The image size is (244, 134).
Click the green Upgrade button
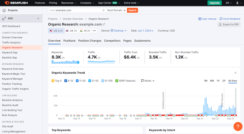point(215,3)
